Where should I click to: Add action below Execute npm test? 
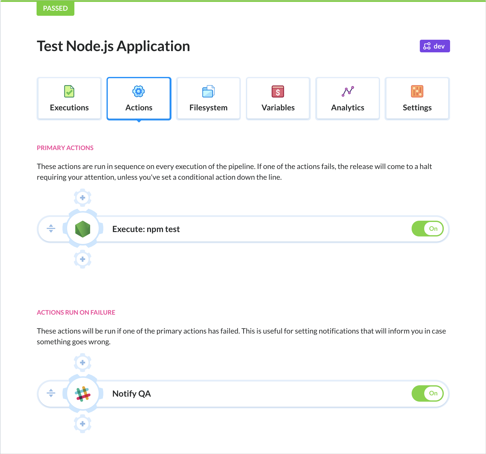83,259
